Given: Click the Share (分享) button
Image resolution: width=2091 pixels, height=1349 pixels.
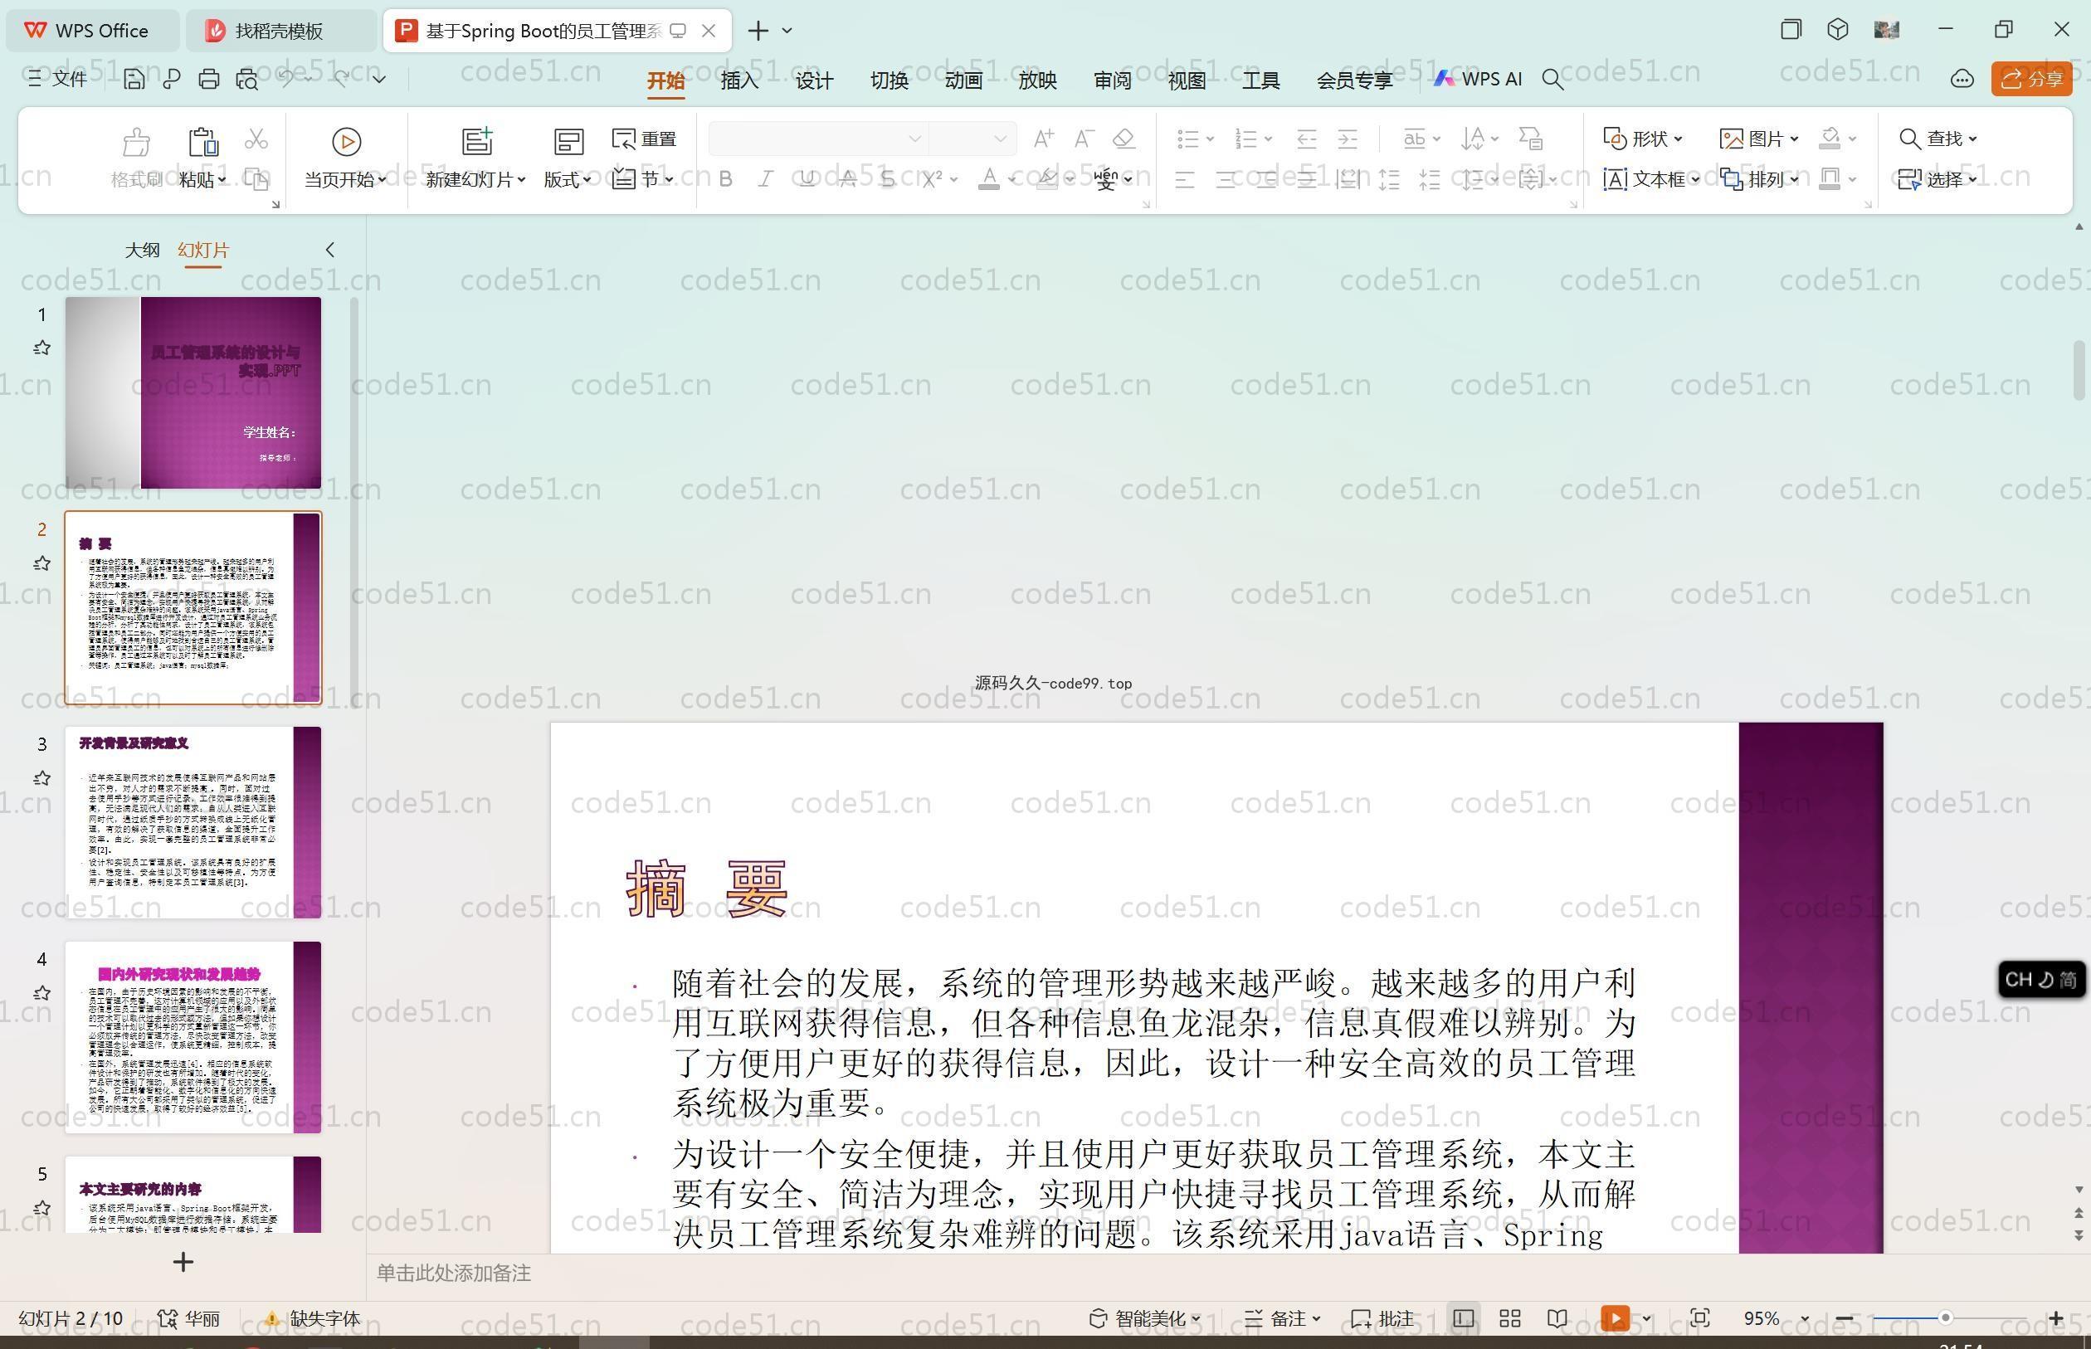Looking at the screenshot, I should [2030, 79].
